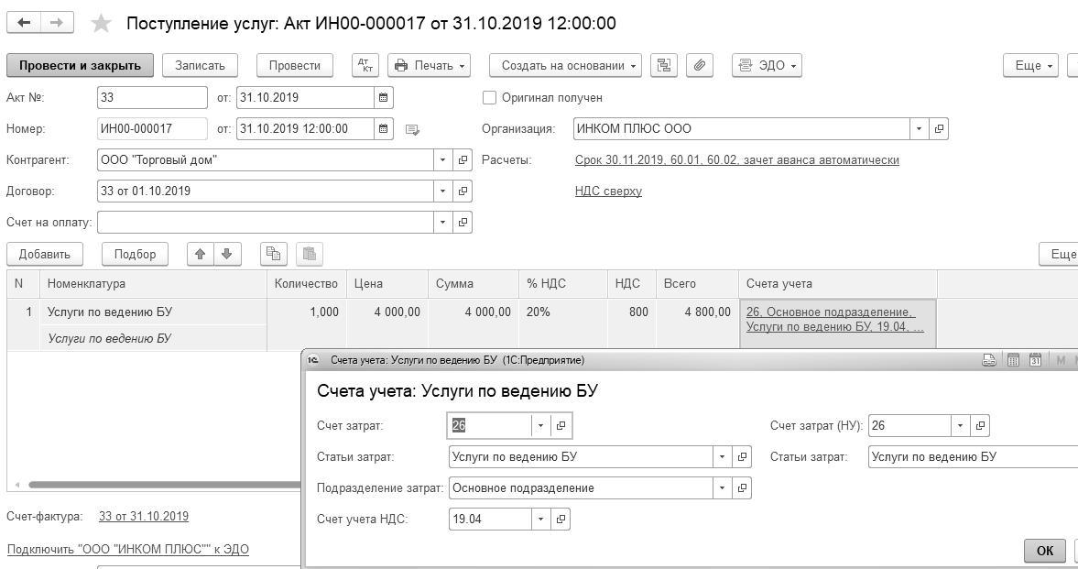1078x569 pixels.
Task: Open the НДС сверху link
Action: [x=608, y=191]
